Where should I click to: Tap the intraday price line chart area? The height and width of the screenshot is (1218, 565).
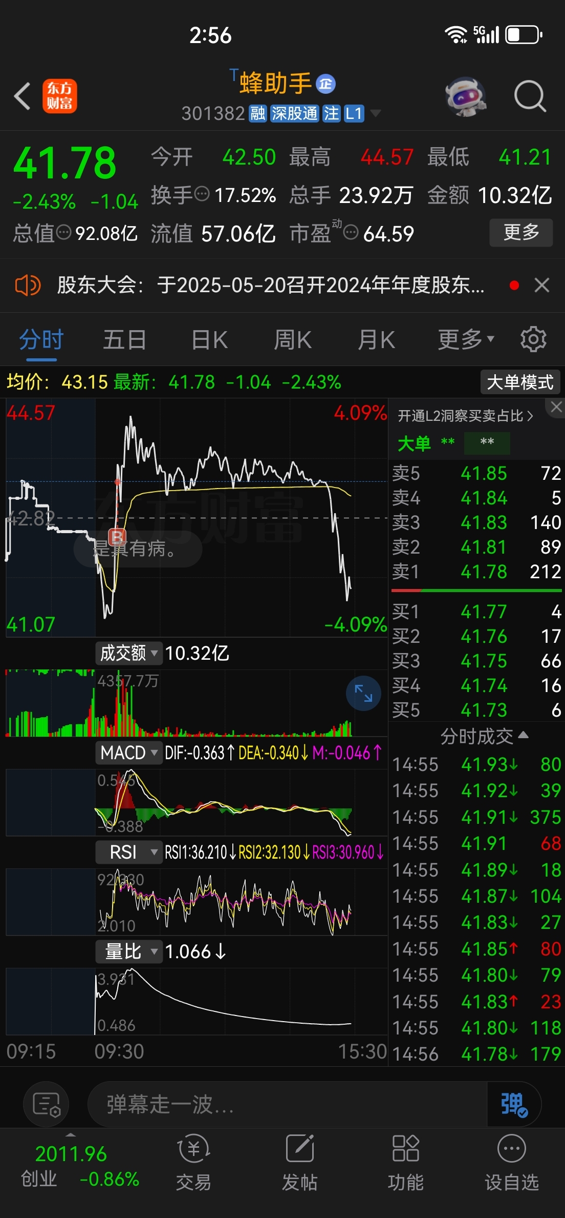197,518
